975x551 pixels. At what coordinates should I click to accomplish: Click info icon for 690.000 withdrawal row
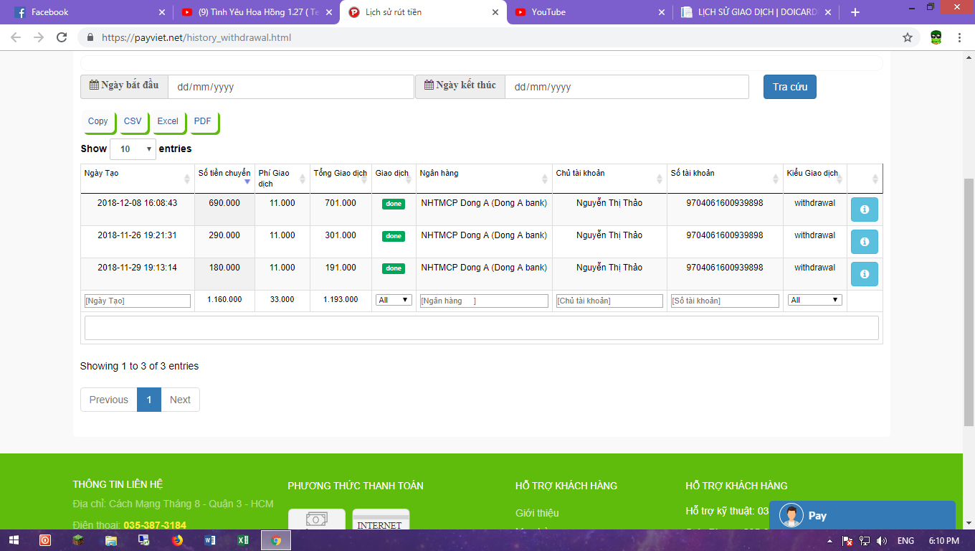(864, 209)
